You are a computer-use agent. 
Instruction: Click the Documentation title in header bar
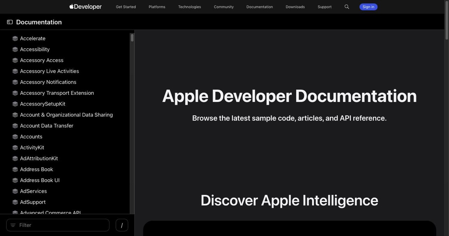click(x=39, y=22)
